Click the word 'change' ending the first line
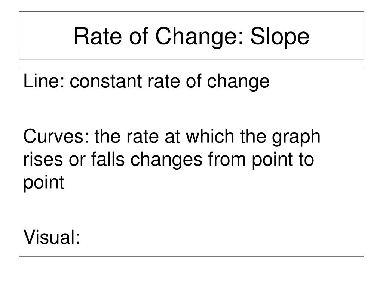 [x=238, y=82]
